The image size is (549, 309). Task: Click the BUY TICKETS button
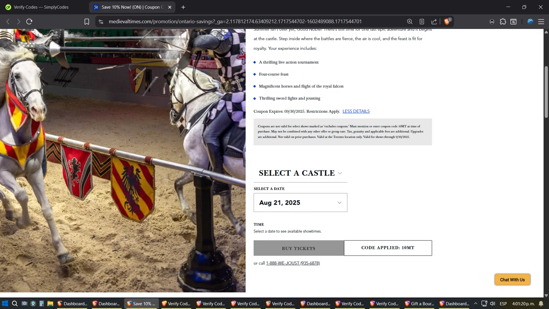299,248
